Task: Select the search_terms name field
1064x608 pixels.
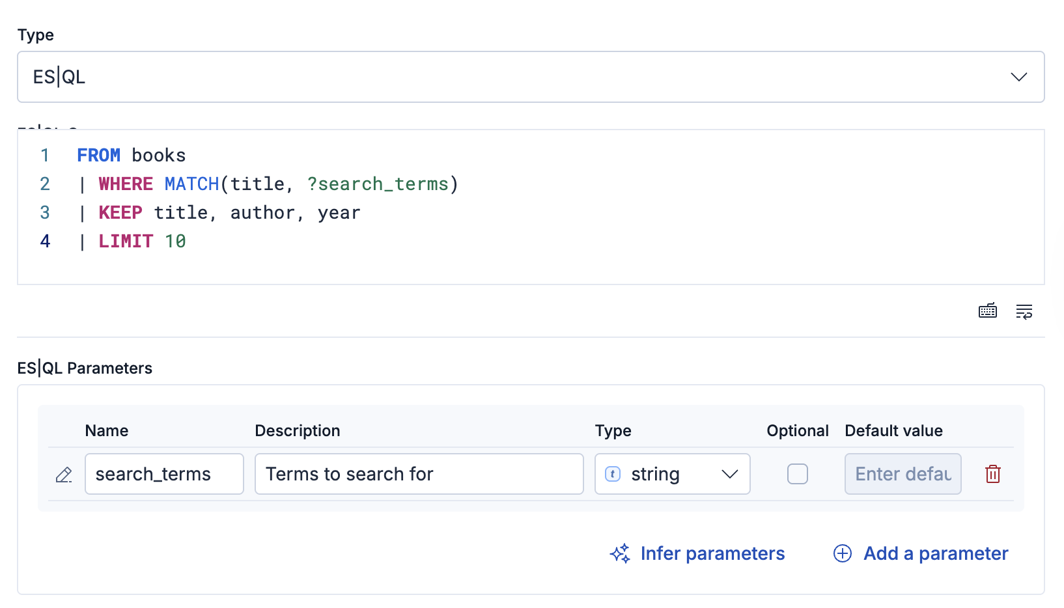Action: click(164, 474)
